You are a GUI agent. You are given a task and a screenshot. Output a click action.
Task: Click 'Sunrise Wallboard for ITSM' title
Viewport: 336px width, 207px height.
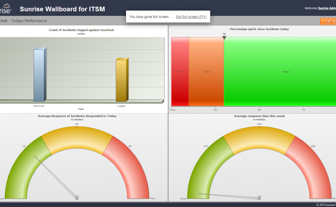pos(62,9)
